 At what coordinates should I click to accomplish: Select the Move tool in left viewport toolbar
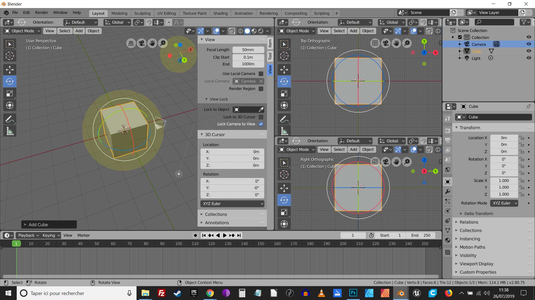[10, 69]
